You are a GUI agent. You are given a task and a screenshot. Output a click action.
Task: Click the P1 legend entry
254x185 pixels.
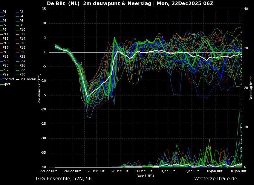(4, 12)
